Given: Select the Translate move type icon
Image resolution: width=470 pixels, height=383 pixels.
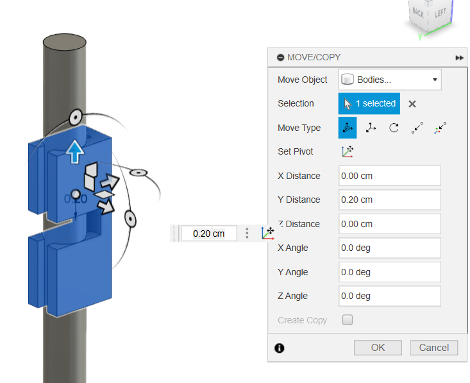Looking at the screenshot, I should tap(371, 128).
